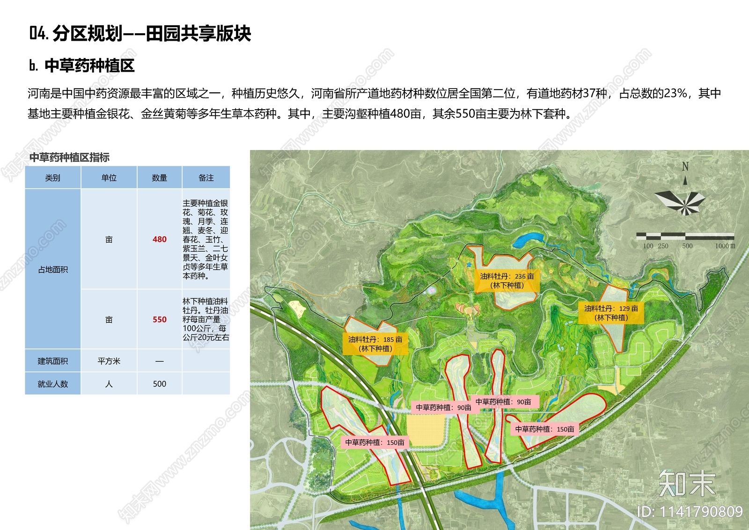Click the right 中草药种植：90亩 label
This screenshot has height=530, width=749.
click(504, 402)
